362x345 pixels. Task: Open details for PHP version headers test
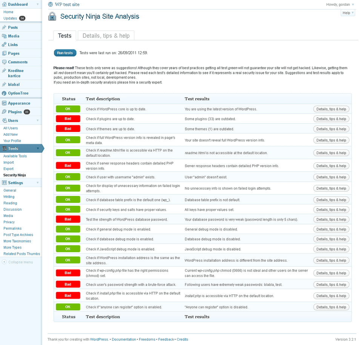(x=331, y=166)
